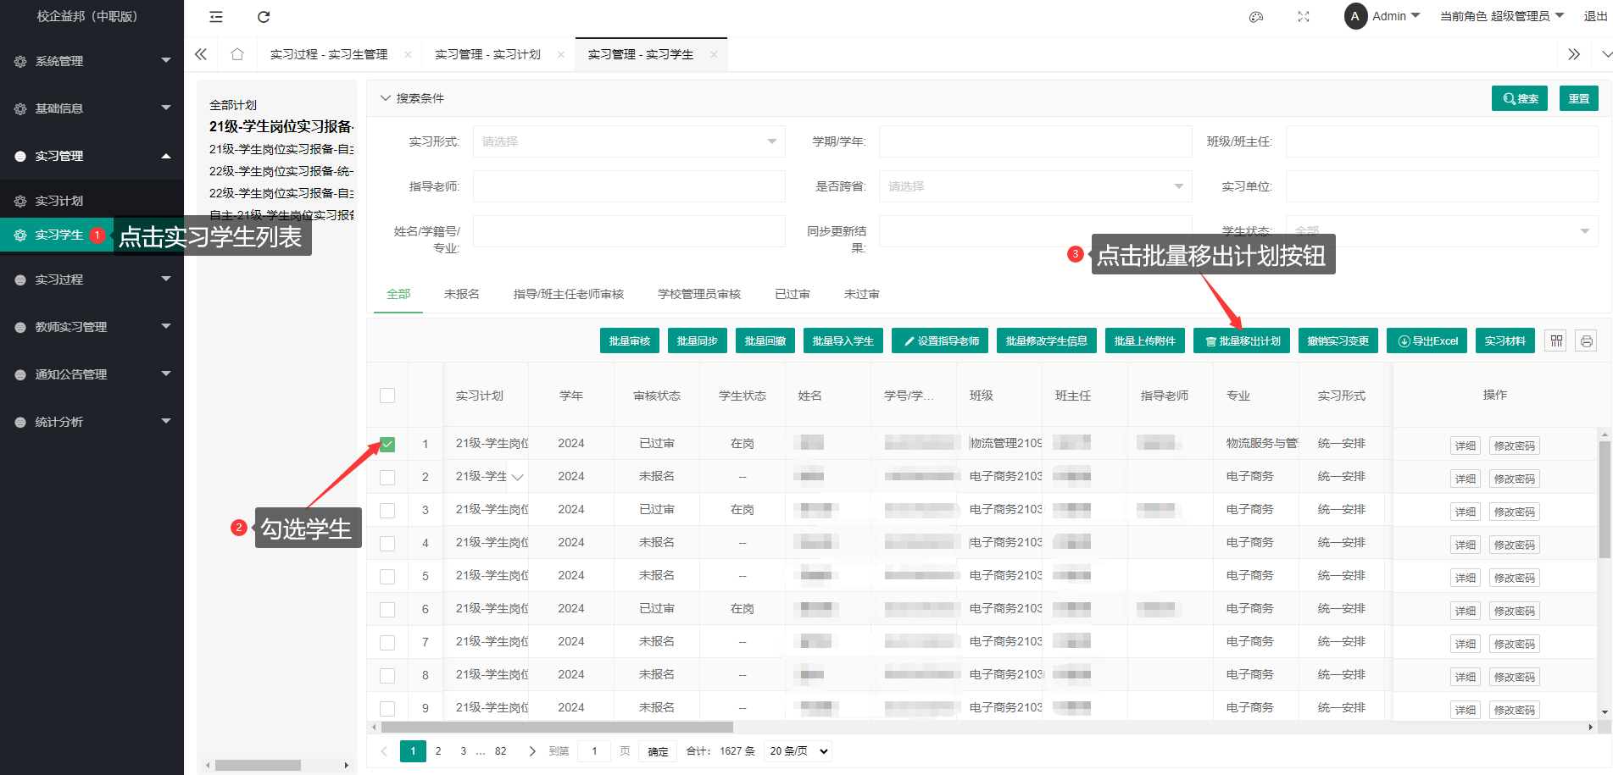Viewport: 1613px width, 775px height.
Task: Click the 批量移出计划 button
Action: (x=1242, y=341)
